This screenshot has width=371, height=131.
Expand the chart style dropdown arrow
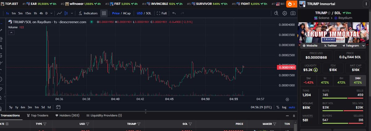coord(72,13)
